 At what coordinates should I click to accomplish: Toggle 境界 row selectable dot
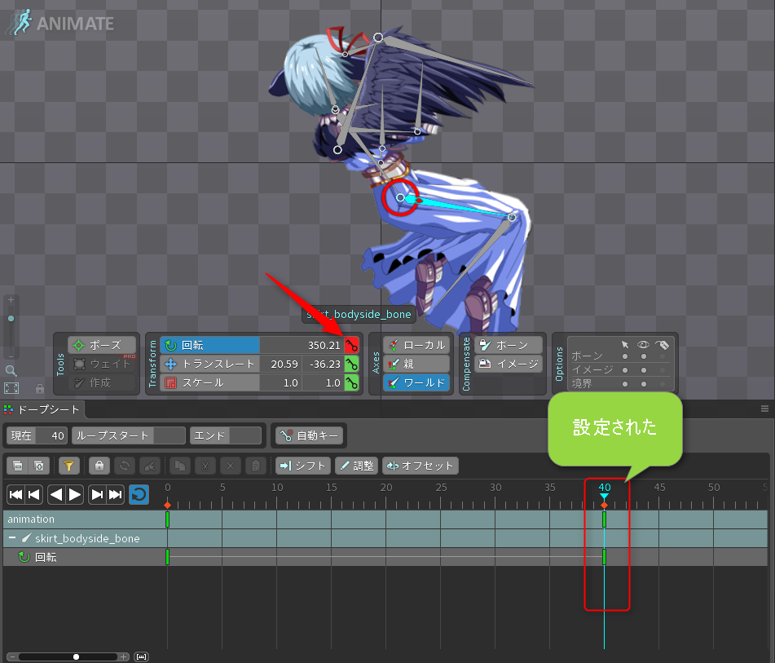[x=625, y=384]
